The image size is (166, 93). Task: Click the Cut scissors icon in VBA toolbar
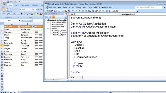59,11
